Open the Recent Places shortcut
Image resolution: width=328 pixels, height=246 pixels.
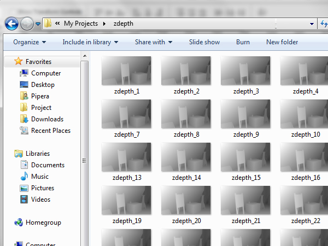pos(24,131)
